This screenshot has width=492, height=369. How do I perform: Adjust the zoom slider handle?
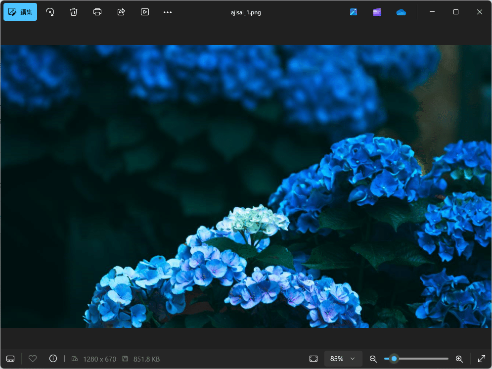click(x=394, y=358)
